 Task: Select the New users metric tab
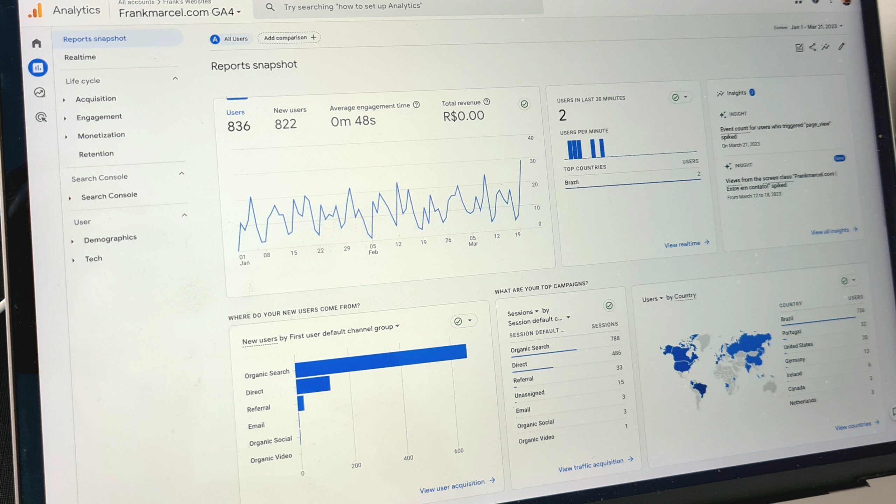click(289, 118)
